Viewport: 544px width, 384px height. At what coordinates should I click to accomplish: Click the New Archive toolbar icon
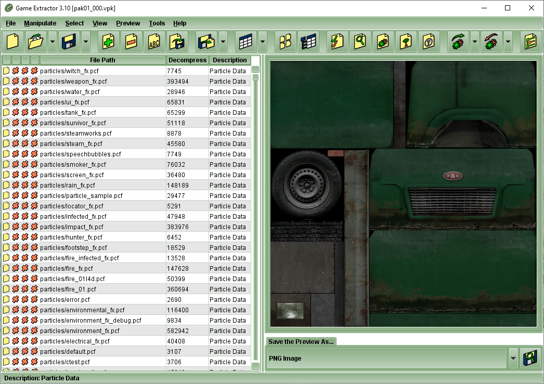(13, 42)
